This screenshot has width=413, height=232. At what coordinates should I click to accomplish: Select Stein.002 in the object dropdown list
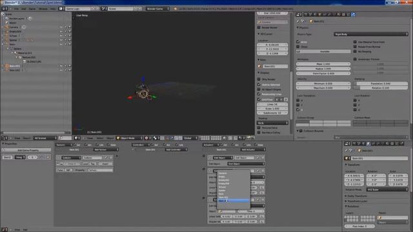coord(234,200)
